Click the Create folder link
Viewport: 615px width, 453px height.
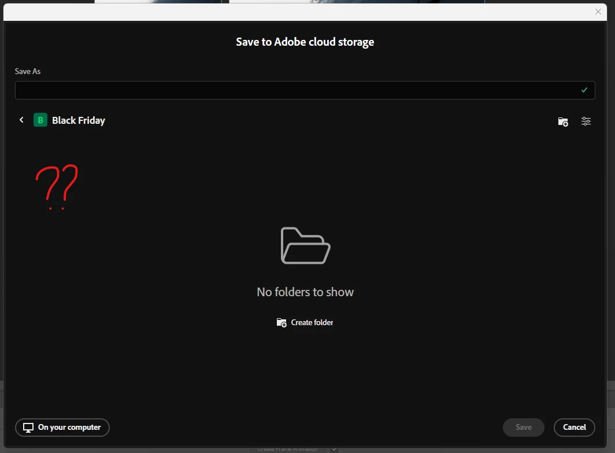(305, 323)
